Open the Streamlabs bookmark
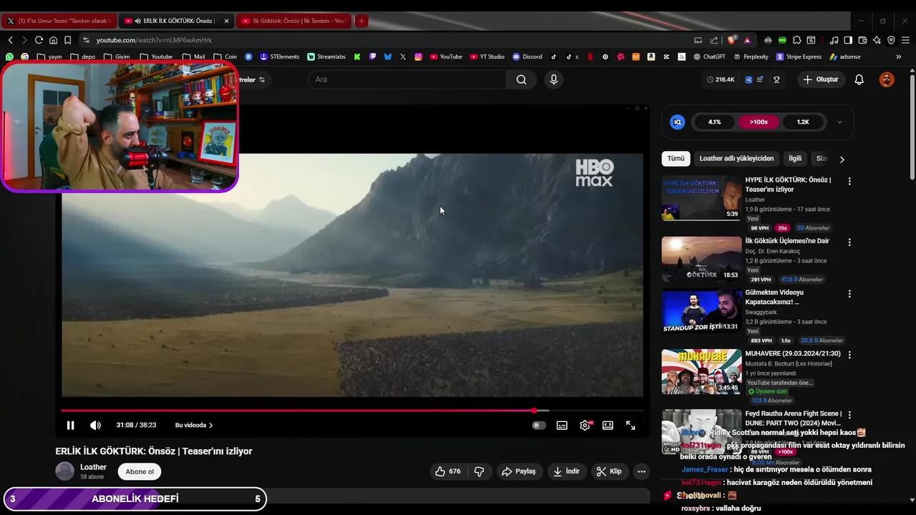 click(x=326, y=57)
